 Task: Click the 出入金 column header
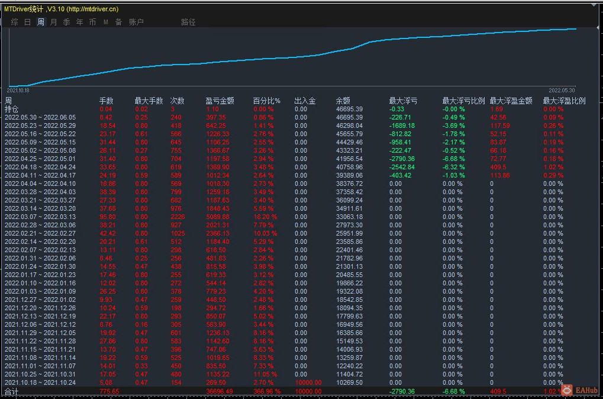click(x=305, y=101)
